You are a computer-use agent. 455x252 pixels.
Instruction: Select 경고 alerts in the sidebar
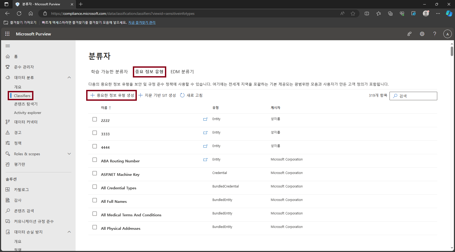coord(18,132)
